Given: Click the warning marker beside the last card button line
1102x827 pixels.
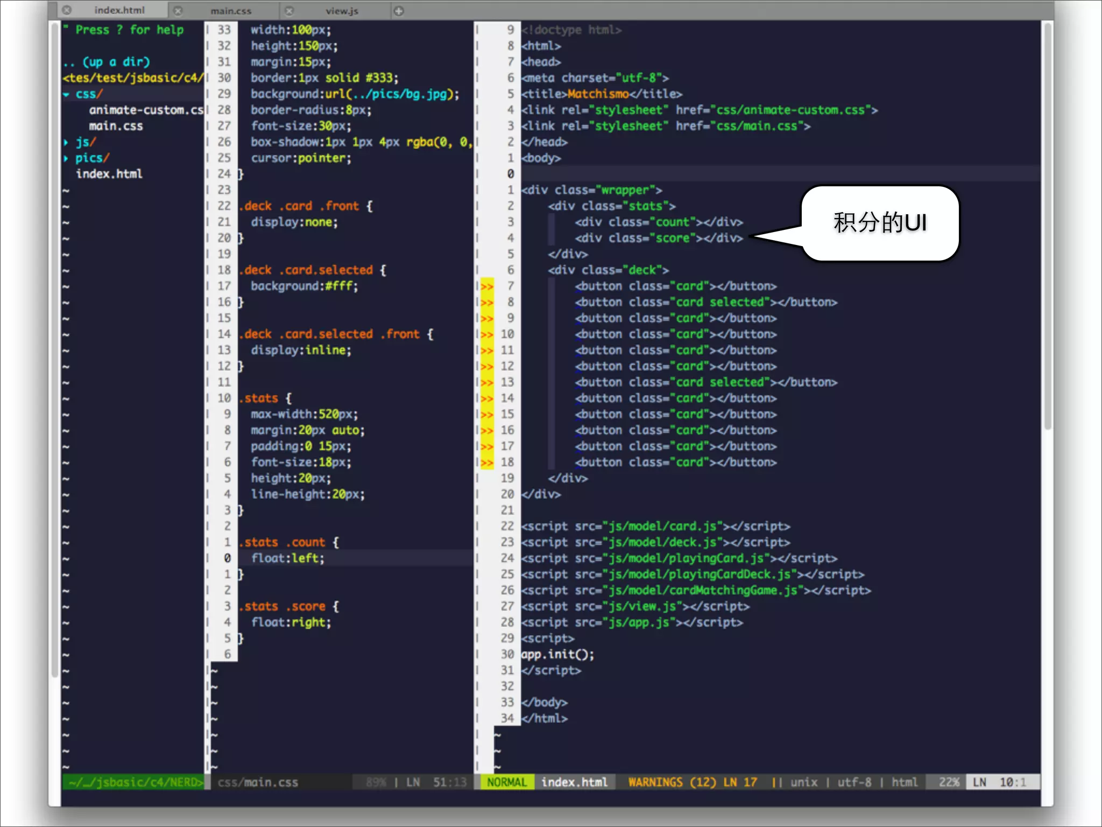Looking at the screenshot, I should (x=487, y=462).
